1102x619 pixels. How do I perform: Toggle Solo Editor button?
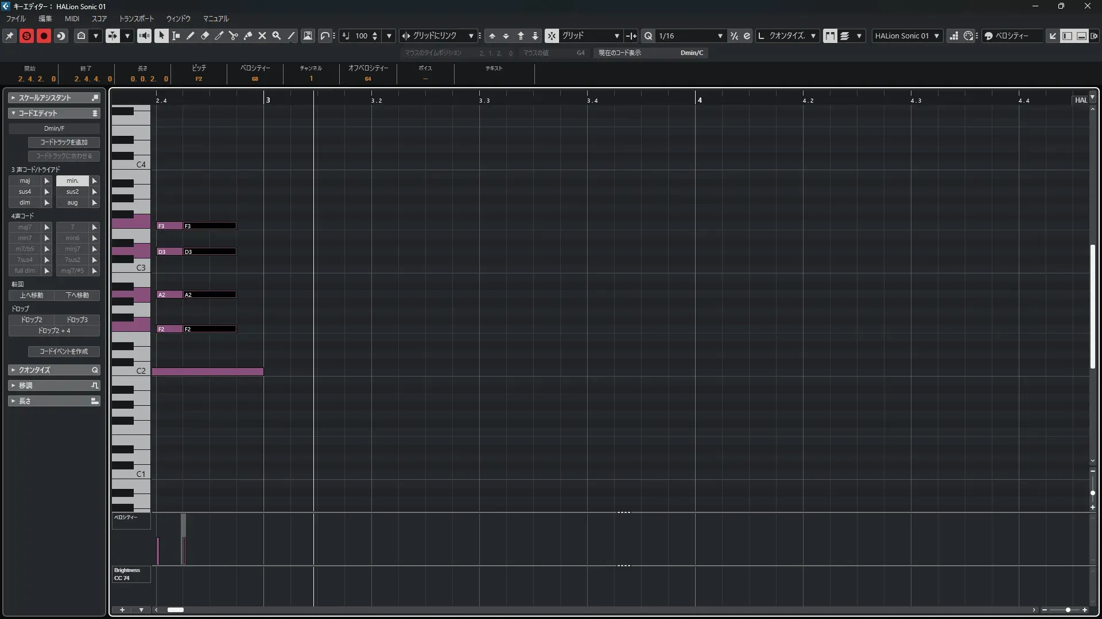pos(26,36)
